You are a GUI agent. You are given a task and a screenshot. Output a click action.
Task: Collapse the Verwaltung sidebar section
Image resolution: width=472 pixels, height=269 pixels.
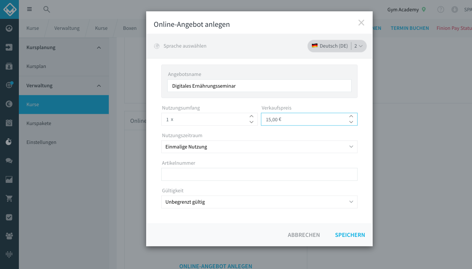(99, 86)
